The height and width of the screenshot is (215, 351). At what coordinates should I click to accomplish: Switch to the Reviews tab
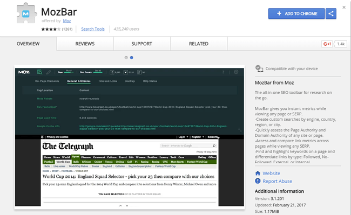point(85,44)
